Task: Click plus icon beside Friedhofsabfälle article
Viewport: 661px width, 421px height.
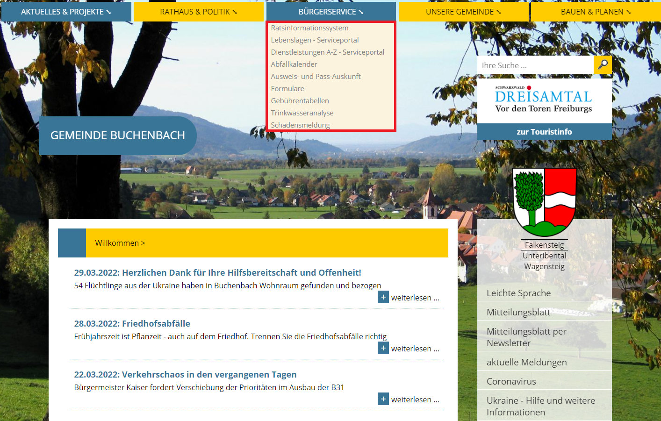Action: (383, 348)
